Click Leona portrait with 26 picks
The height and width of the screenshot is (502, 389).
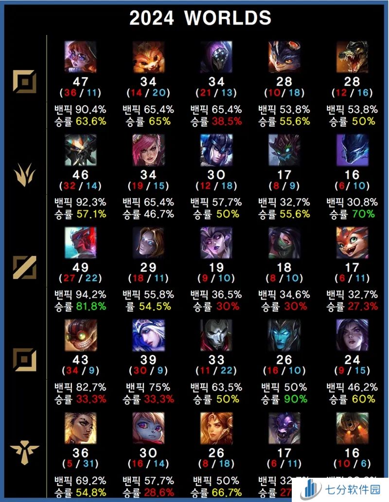(216, 428)
